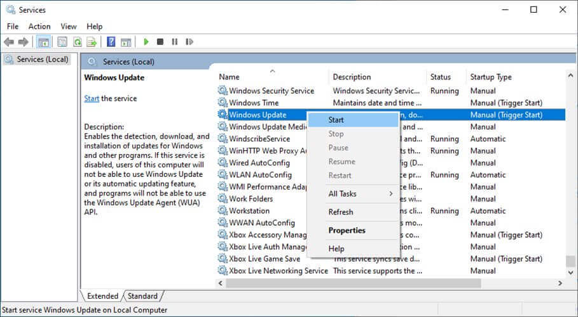Viewport: 578px width, 317px height.
Task: Click the Services title bar app icon
Action: click(11, 10)
